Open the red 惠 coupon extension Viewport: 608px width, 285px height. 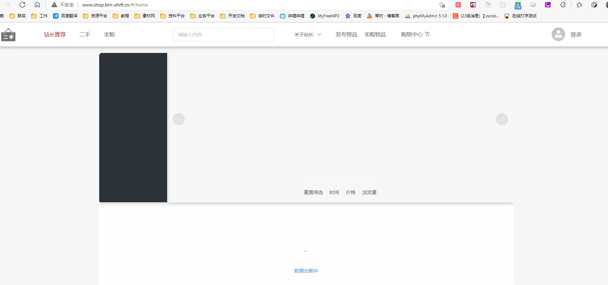coord(458,5)
